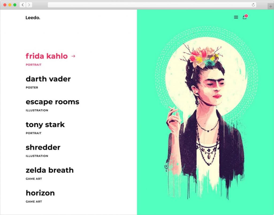This screenshot has height=215, width=274.
Task: Open the frida kahlo project
Action: tap(47, 56)
